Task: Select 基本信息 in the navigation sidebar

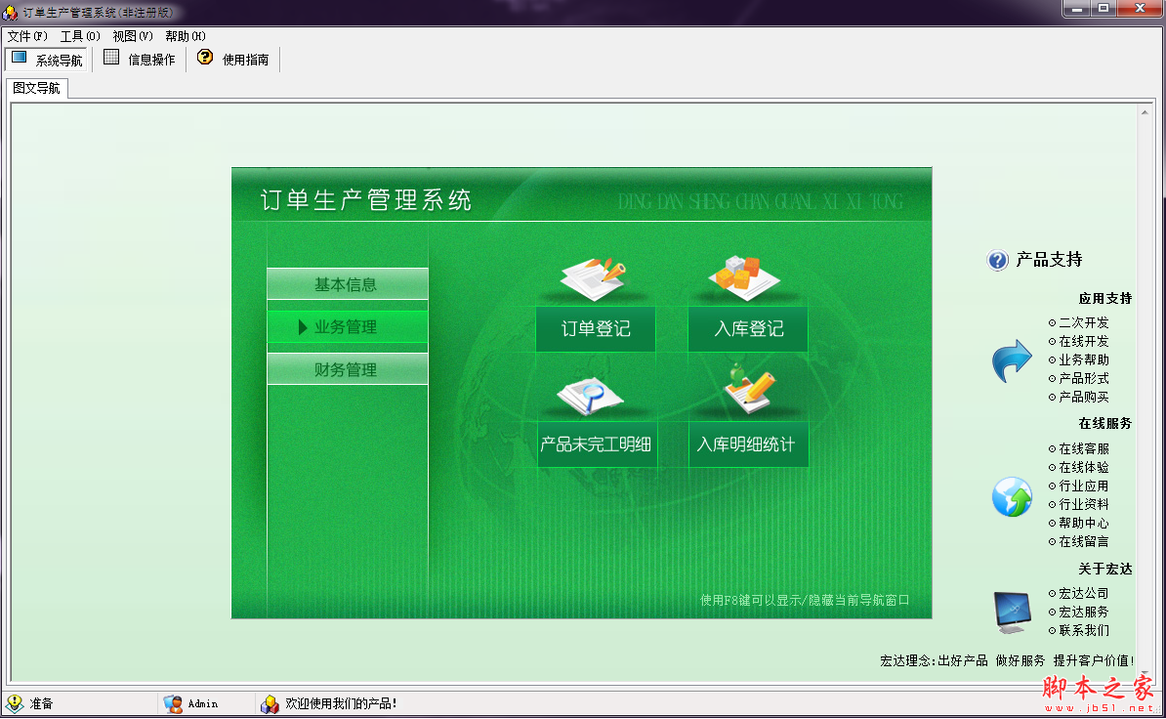Action: click(348, 284)
